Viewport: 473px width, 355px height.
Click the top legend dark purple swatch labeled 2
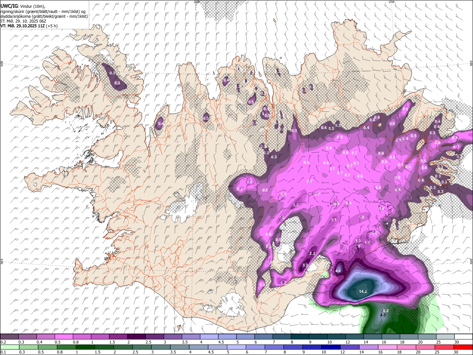pyautogui.click(x=136, y=337)
